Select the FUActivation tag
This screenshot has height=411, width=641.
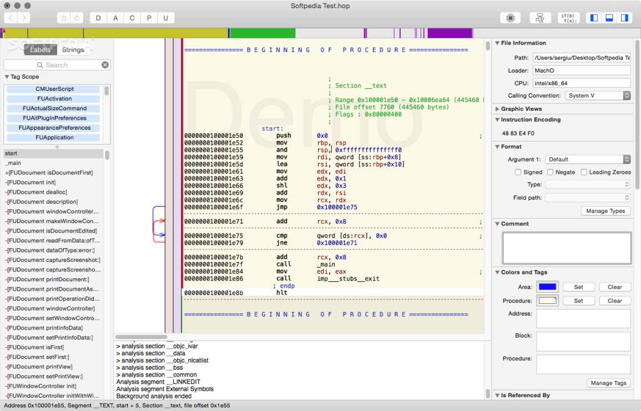(x=54, y=98)
